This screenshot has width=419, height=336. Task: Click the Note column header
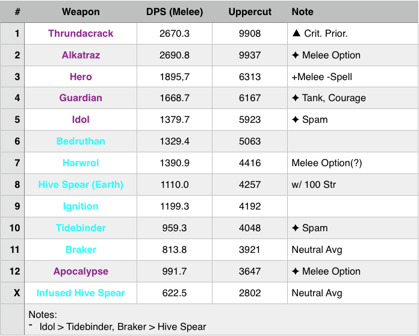[x=302, y=11]
